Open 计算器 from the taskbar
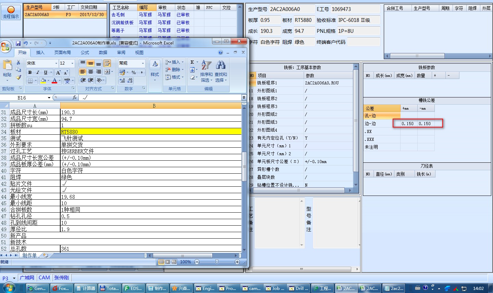493x293 pixels. (x=86, y=288)
